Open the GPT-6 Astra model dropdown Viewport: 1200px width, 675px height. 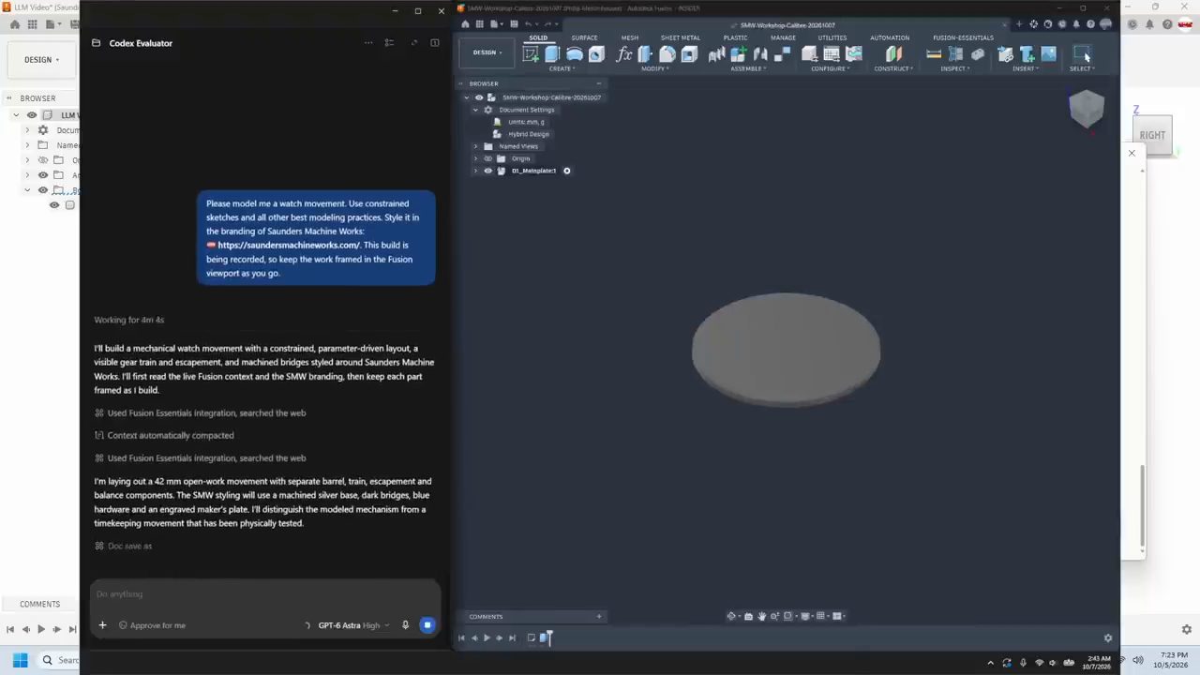tap(353, 625)
